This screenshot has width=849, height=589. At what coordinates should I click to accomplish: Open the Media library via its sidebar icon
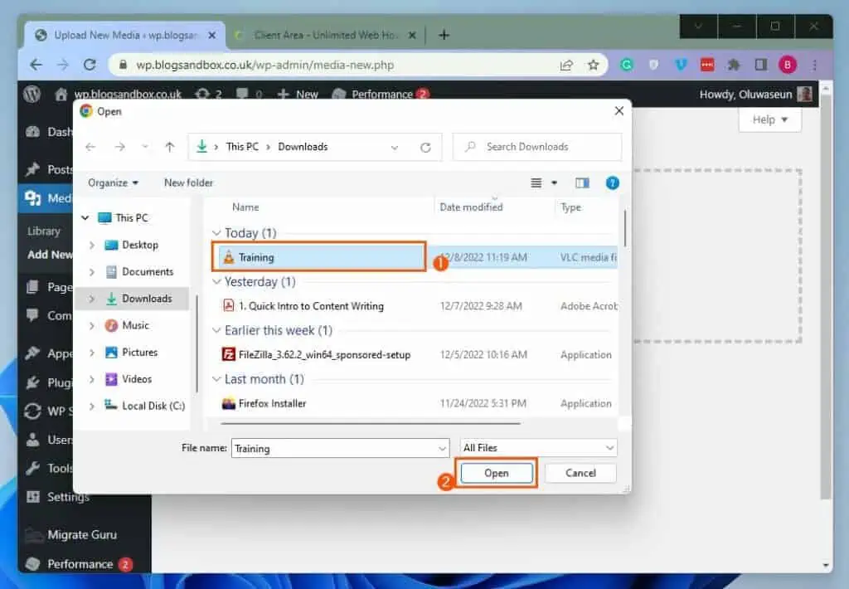tap(31, 198)
